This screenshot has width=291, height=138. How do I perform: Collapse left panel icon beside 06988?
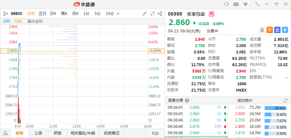[x=6, y=14]
